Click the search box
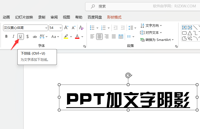This screenshot has width=200, height=129. (143, 6)
